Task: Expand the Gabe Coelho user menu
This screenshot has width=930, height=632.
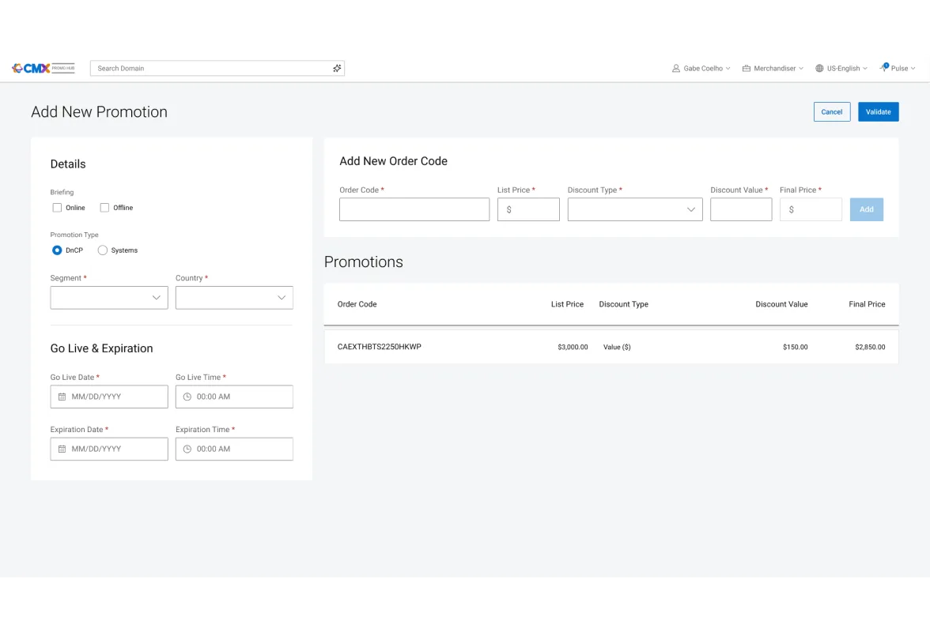Action: click(x=701, y=68)
